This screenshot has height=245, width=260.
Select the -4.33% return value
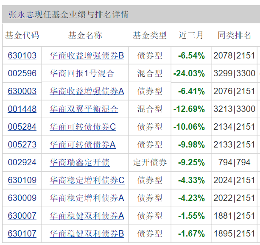[x=192, y=180]
